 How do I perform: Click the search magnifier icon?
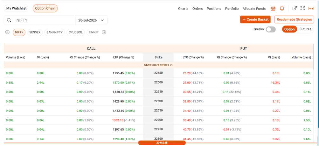coord(9,20)
